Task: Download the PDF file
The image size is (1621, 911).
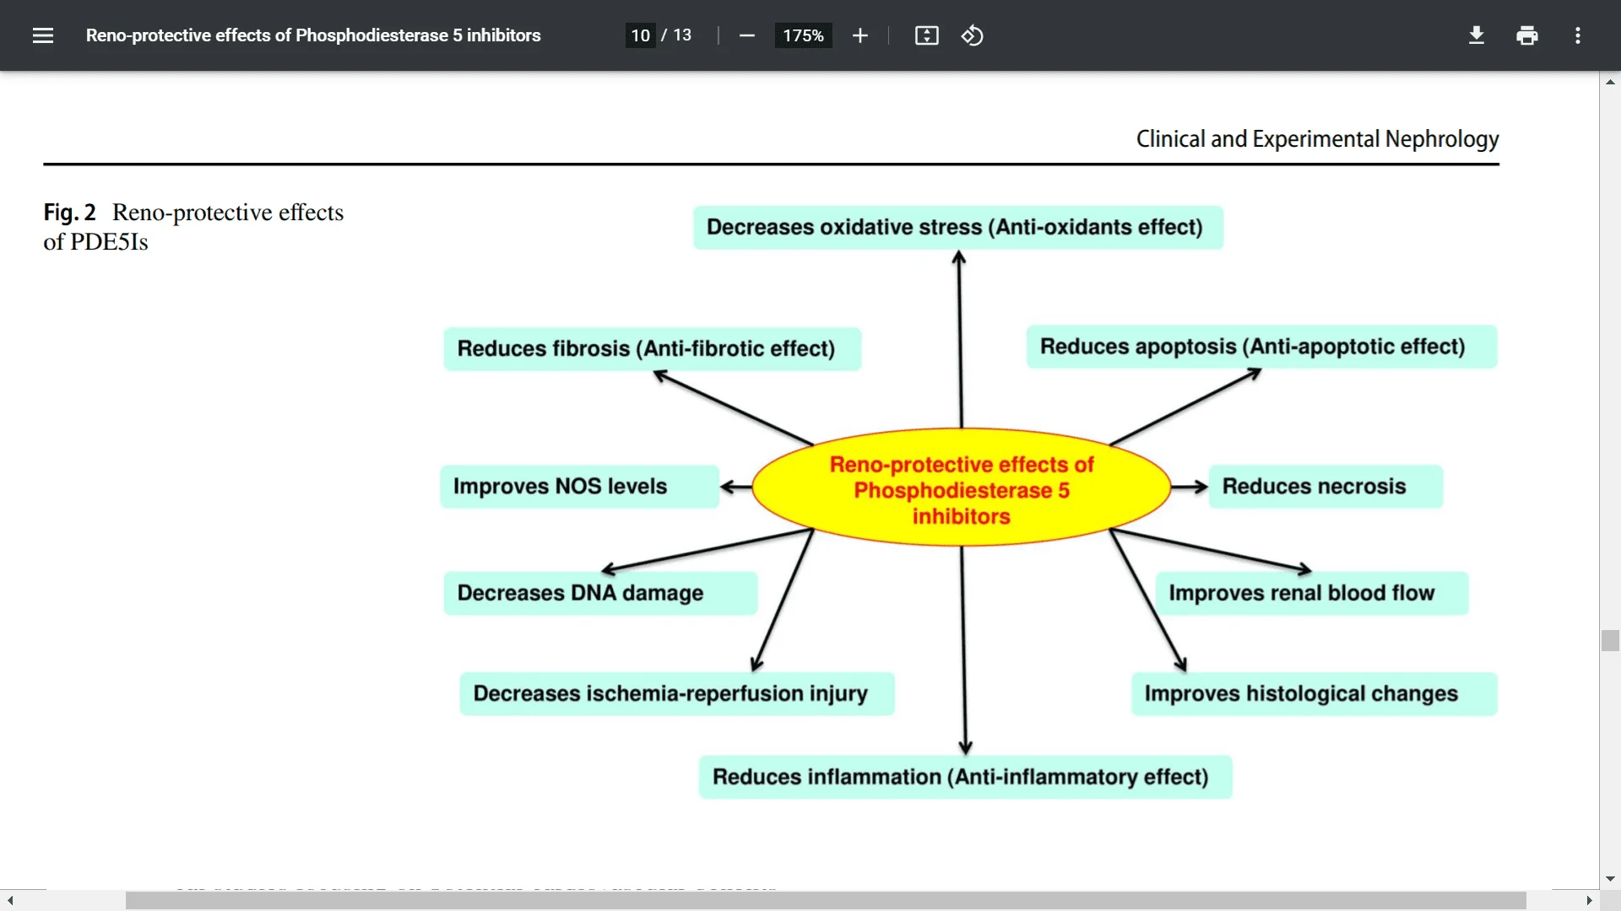Action: tap(1476, 35)
